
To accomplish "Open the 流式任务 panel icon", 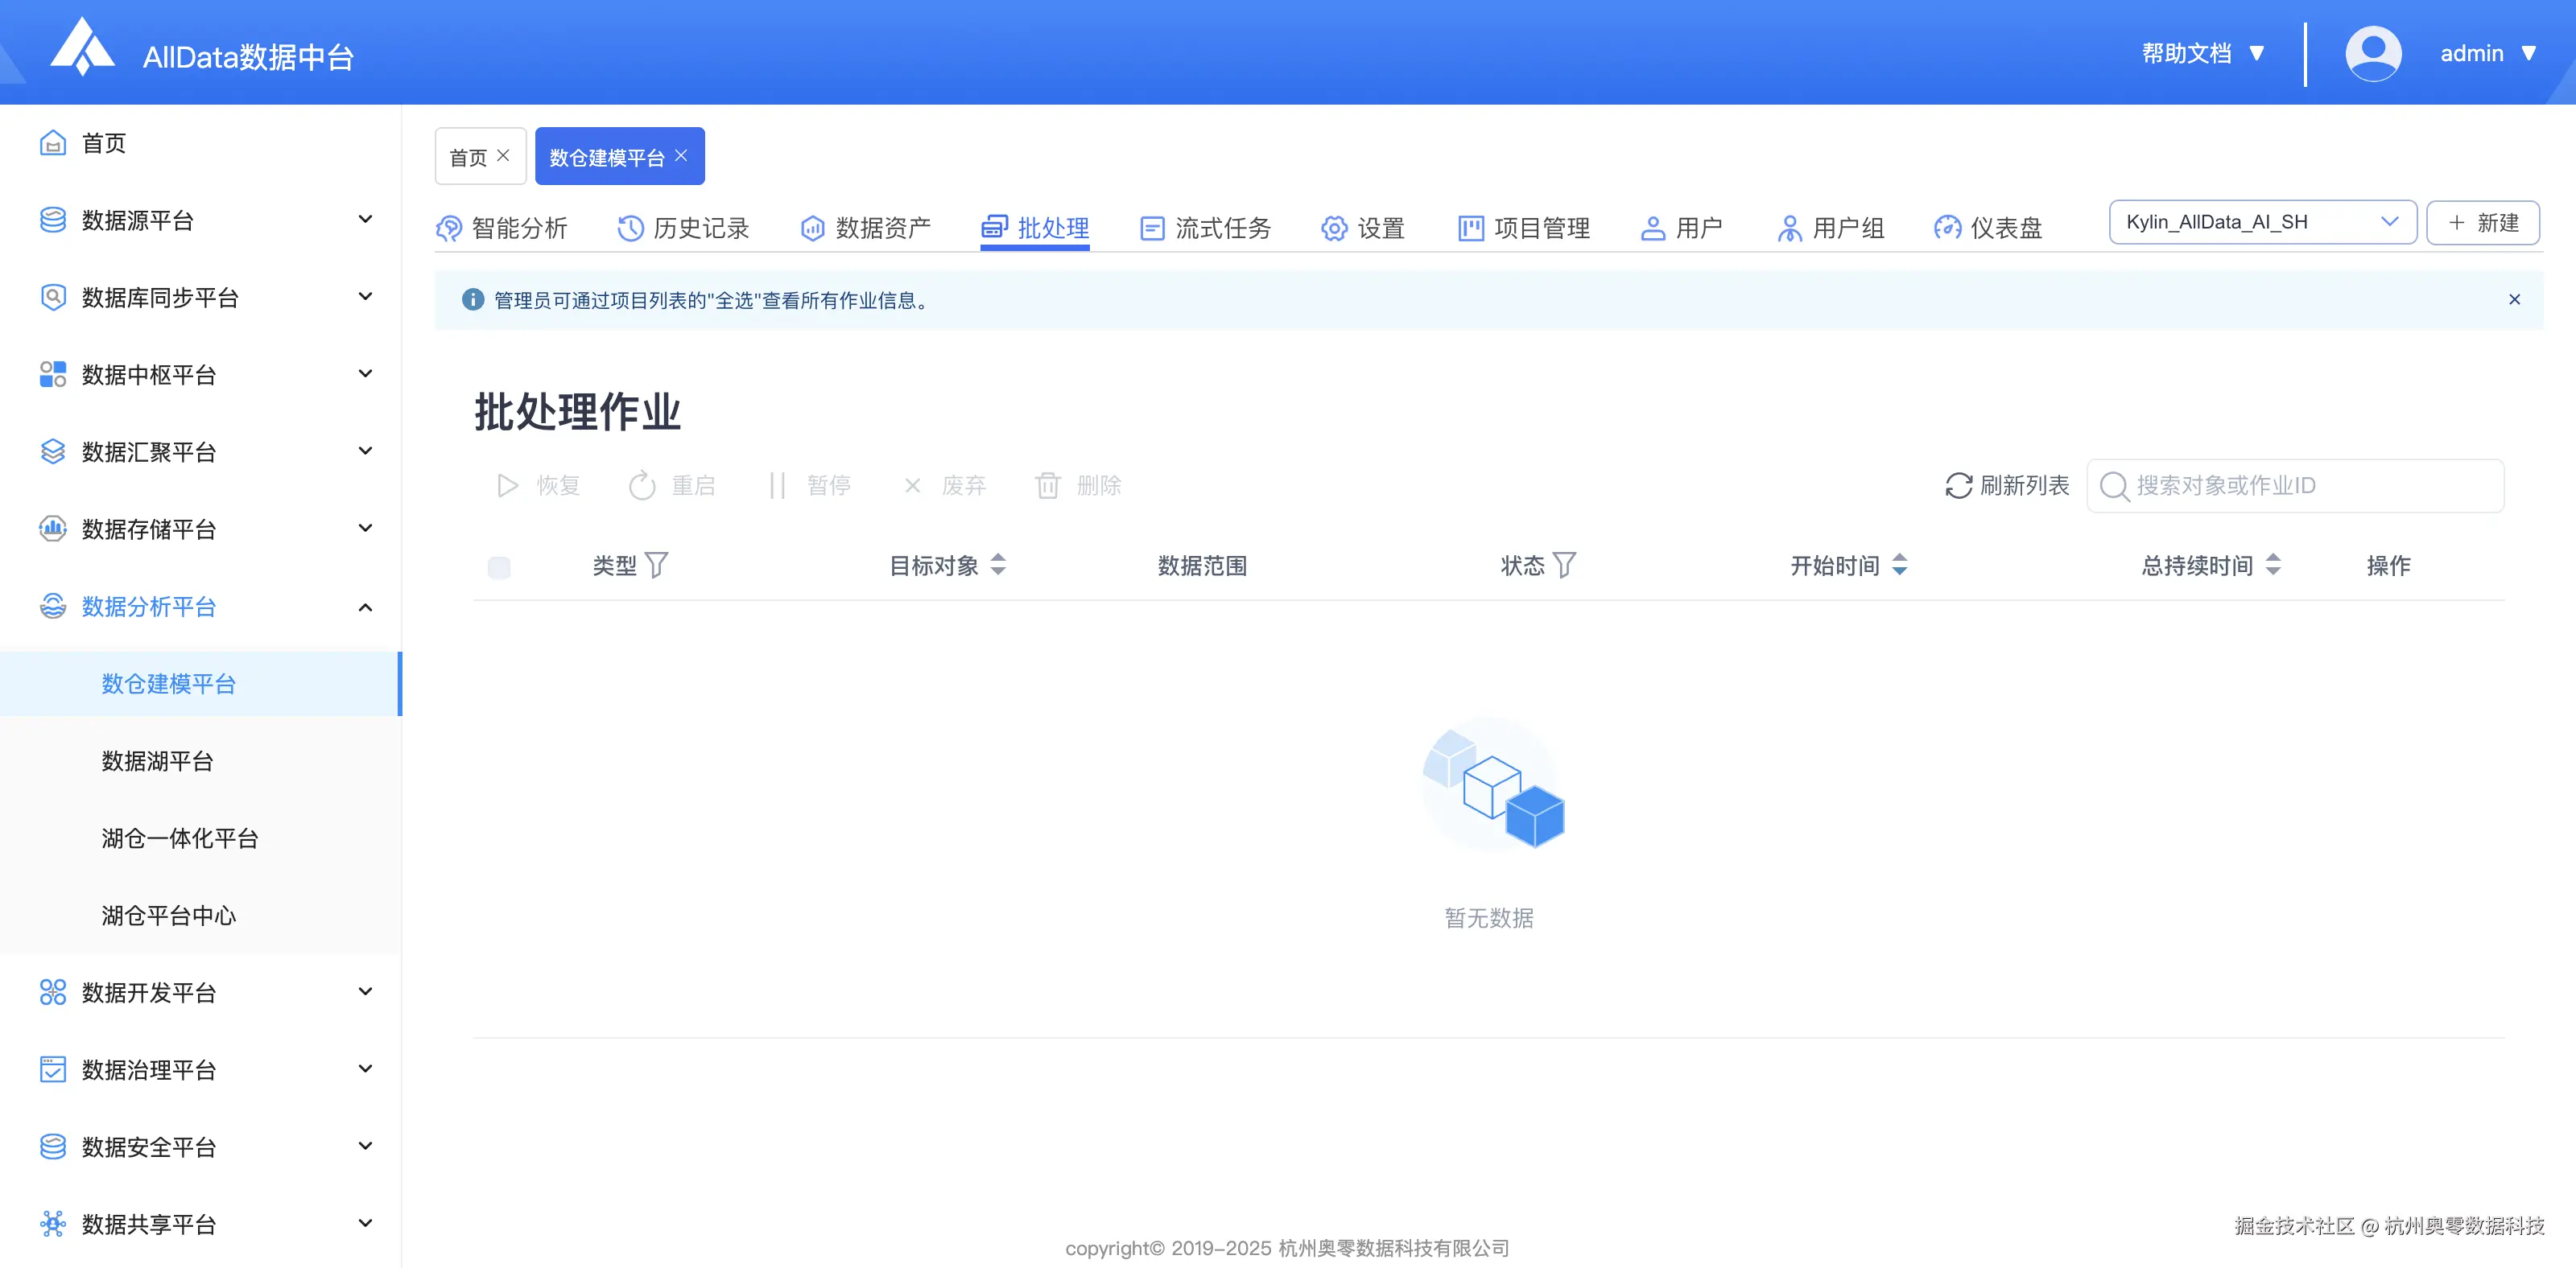I will click(x=1152, y=228).
